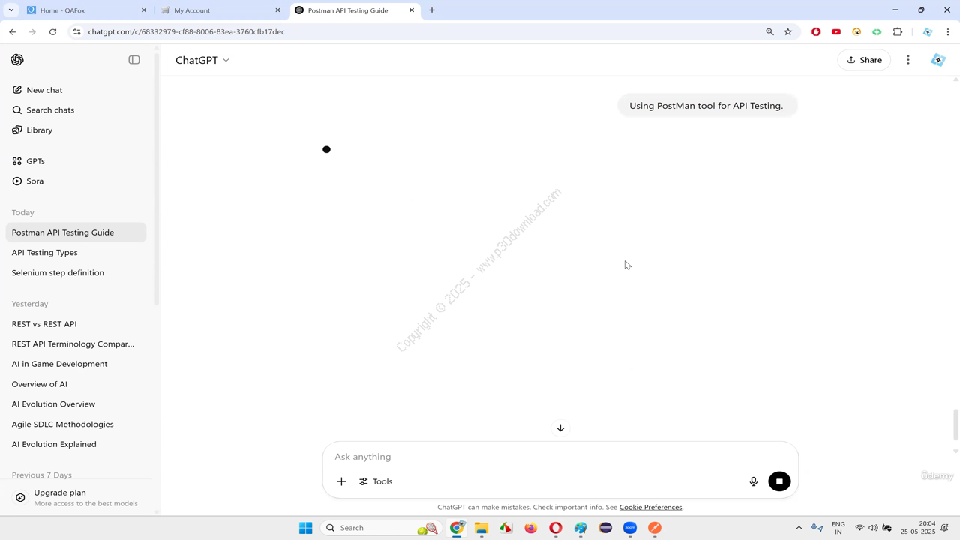Show hidden system tray icons

[x=799, y=528]
